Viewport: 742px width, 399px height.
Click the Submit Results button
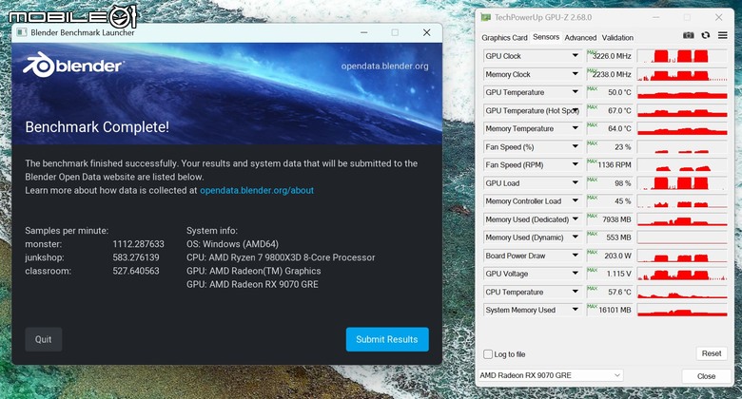[x=387, y=339]
